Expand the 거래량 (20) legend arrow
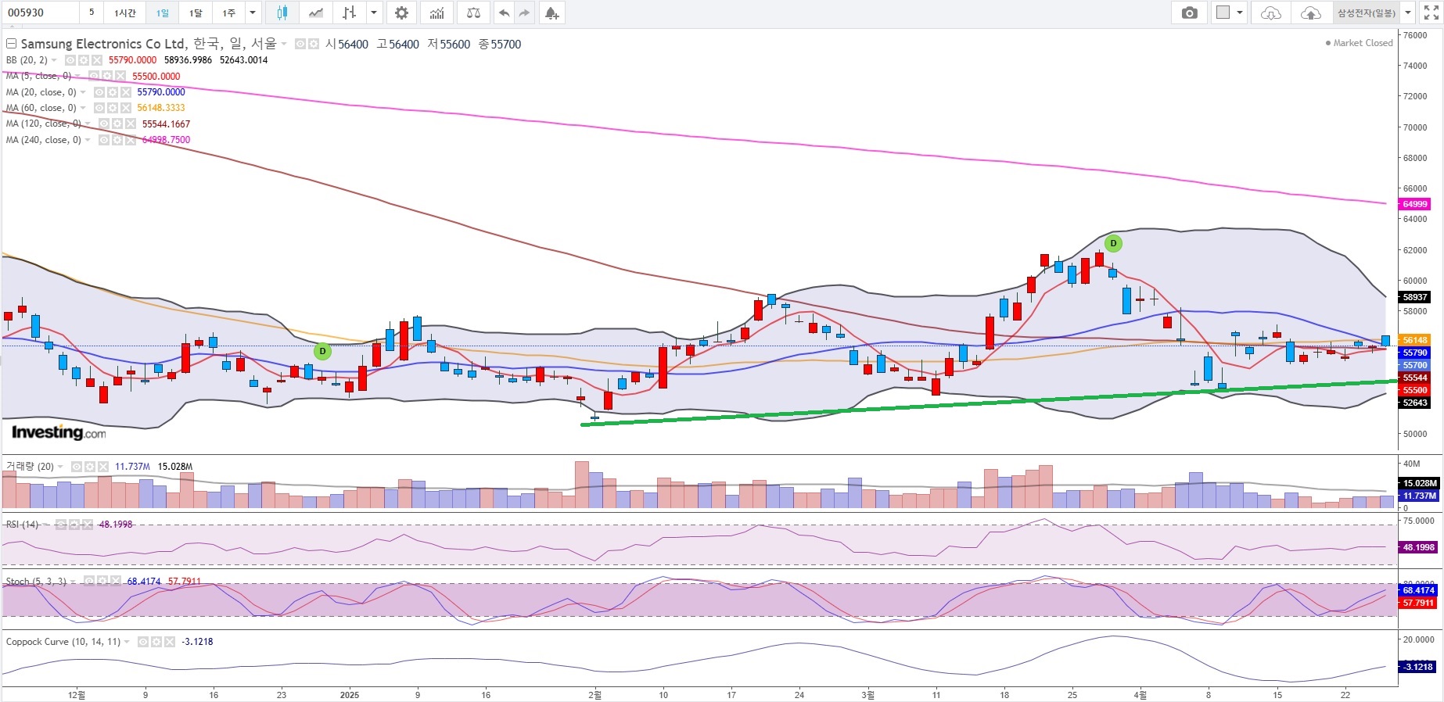This screenshot has width=1444, height=702. tap(61, 467)
